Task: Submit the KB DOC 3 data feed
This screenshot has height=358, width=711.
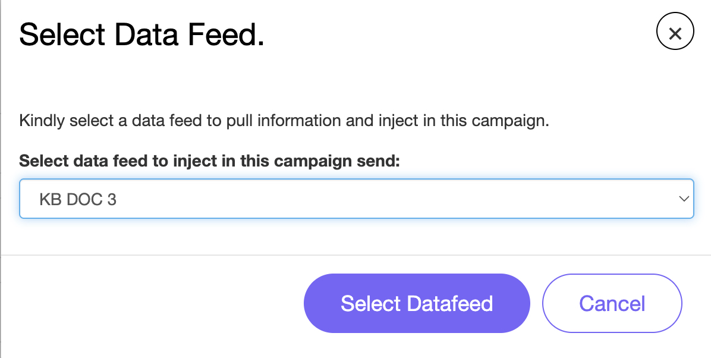Action: tap(417, 303)
